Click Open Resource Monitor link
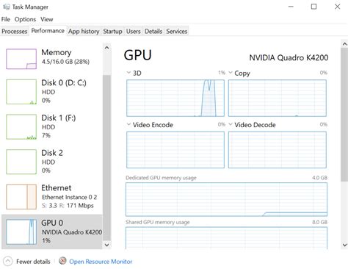 (101, 262)
